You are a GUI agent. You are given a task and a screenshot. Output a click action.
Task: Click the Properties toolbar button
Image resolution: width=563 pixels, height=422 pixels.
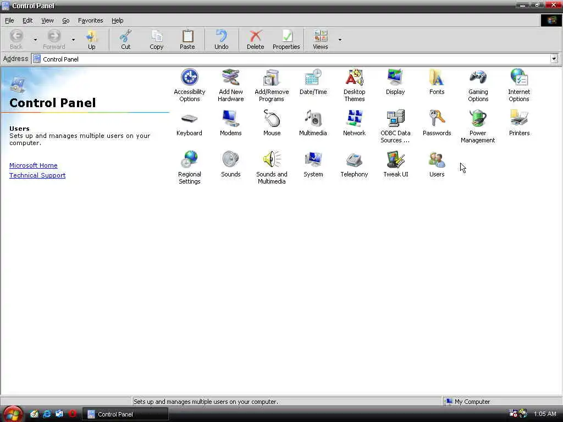coord(286,40)
